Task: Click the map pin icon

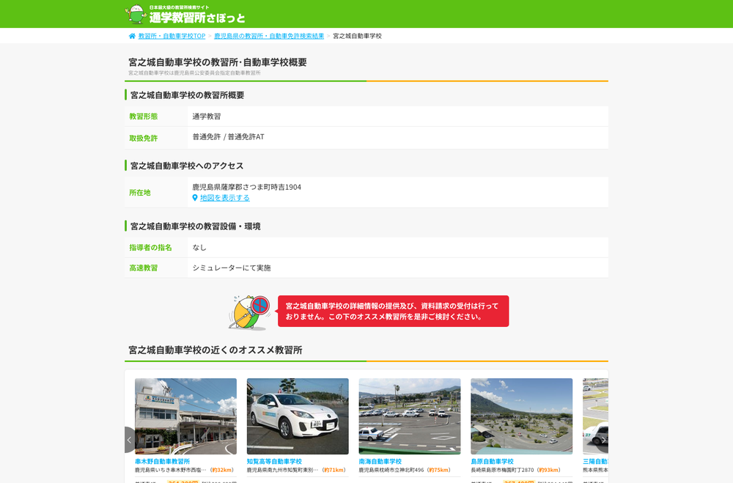Action: pyautogui.click(x=195, y=198)
